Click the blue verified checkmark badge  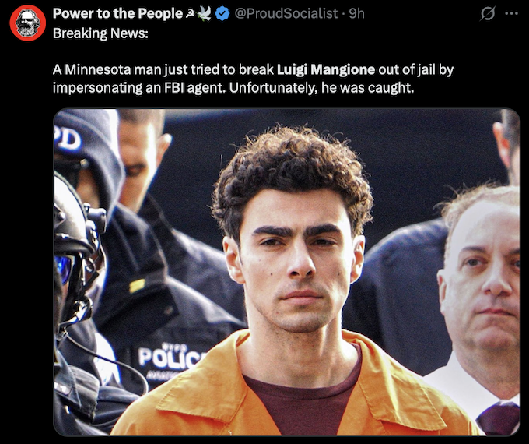222,14
